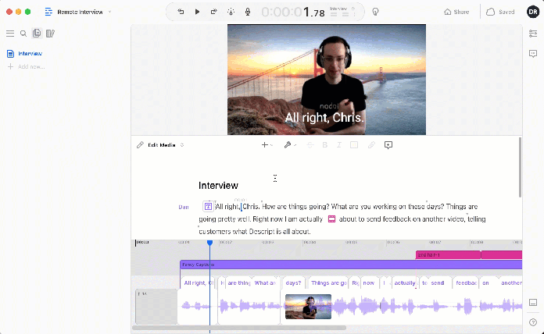
Task: Select the pencil edit icon
Action: point(140,145)
